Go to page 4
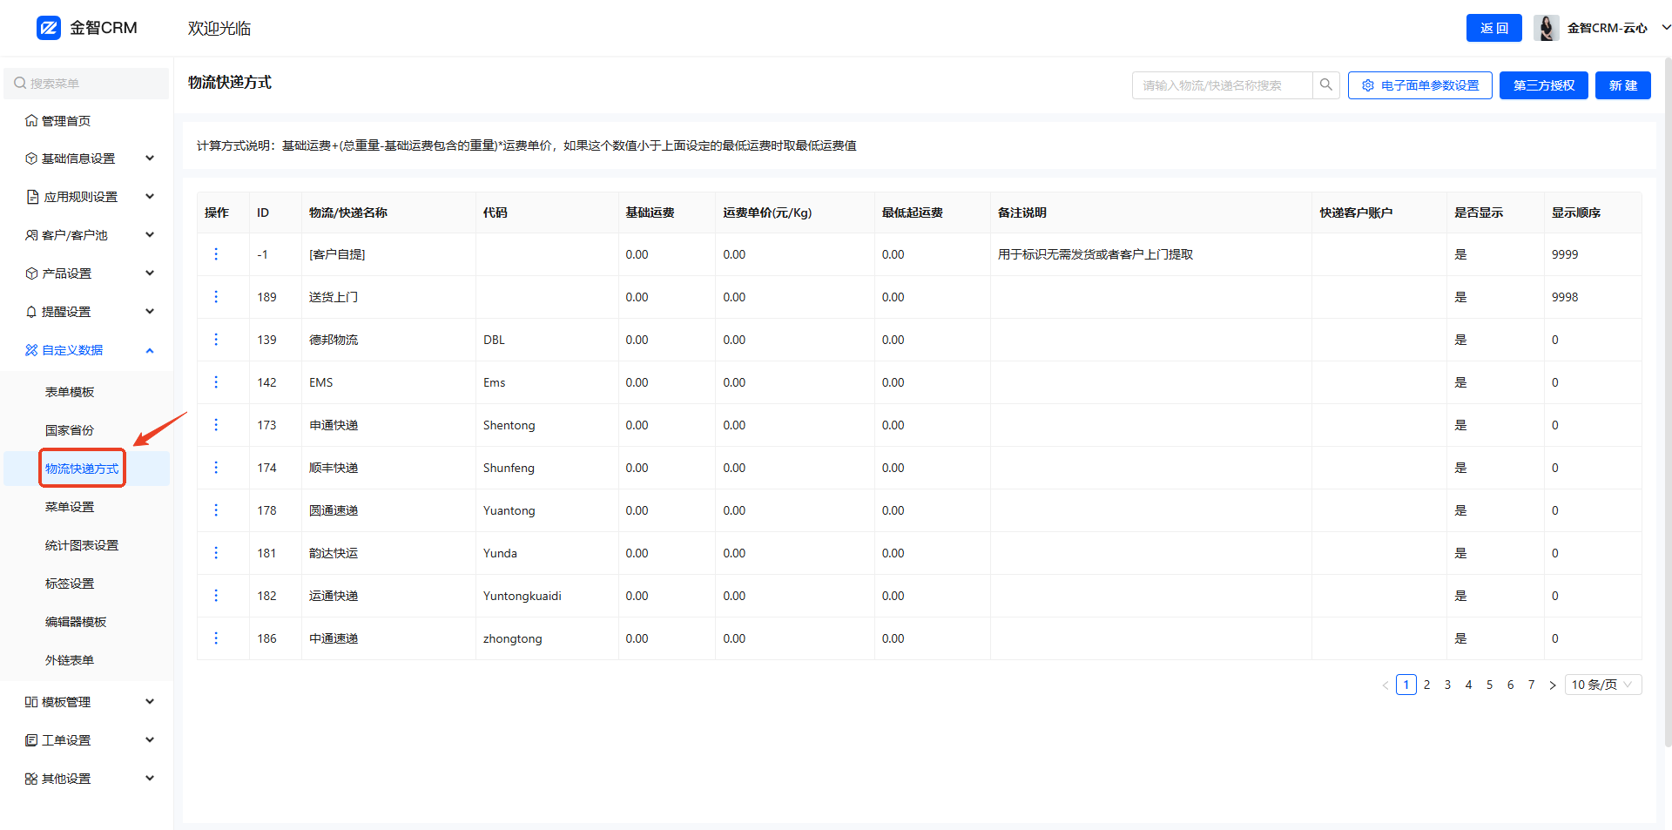Viewport: 1672px width, 830px height. point(1469,685)
